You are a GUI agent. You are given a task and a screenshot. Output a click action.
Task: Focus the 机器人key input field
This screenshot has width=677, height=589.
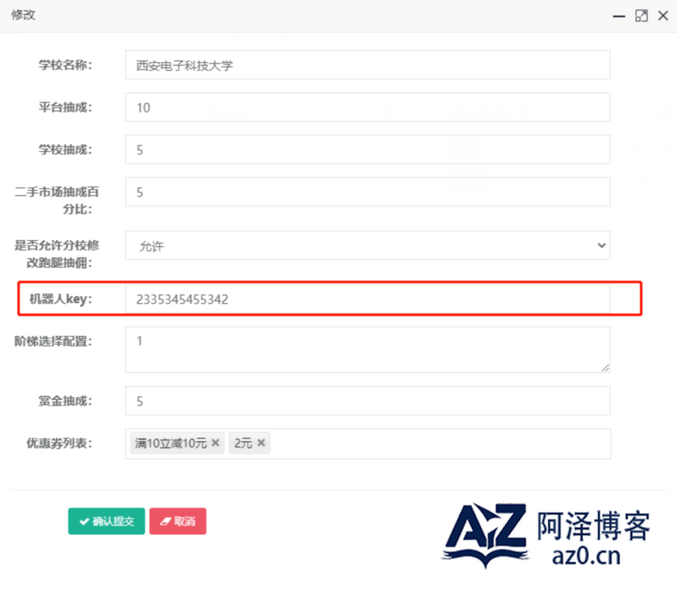[368, 299]
